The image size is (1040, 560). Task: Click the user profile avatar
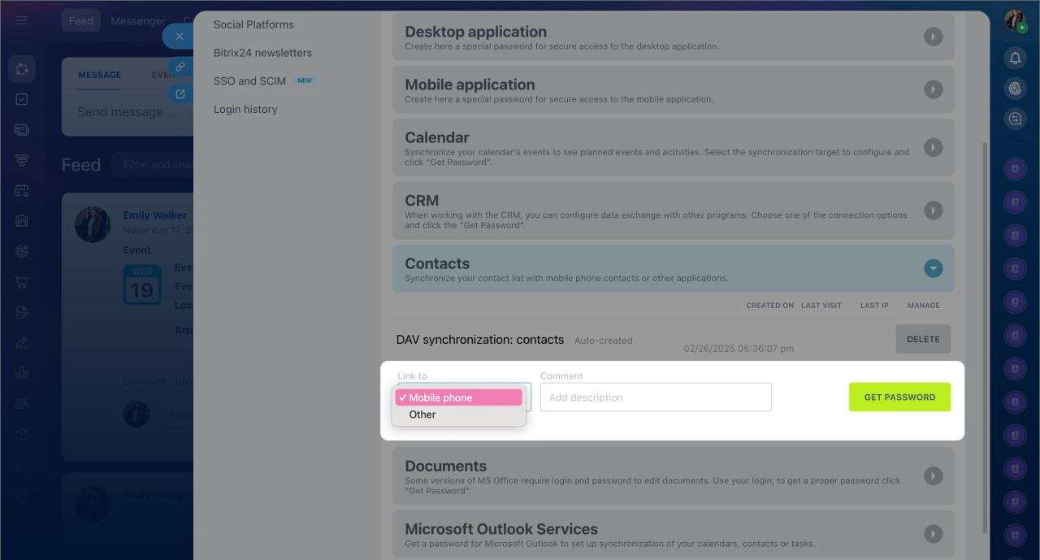coord(1015,20)
